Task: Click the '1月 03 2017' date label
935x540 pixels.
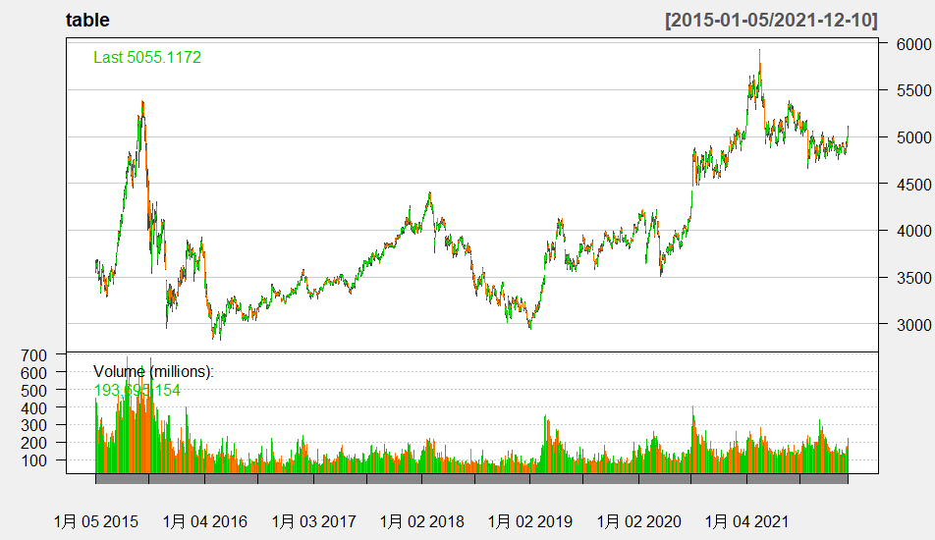Action: pos(313,521)
